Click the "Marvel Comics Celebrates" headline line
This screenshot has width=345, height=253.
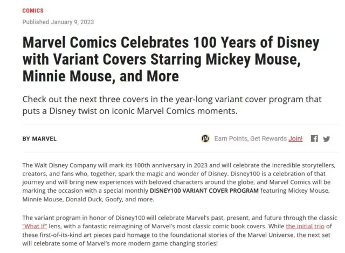click(171, 42)
